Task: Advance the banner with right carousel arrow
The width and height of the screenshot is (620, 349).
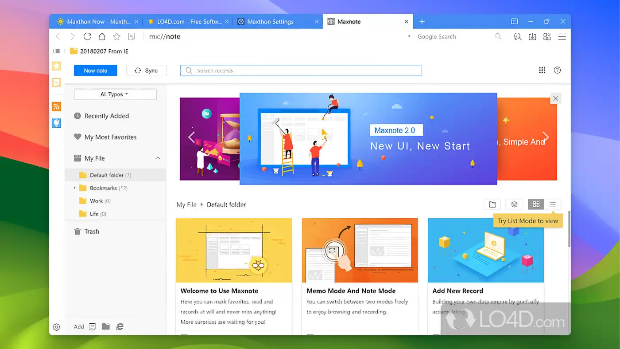Action: (x=546, y=137)
